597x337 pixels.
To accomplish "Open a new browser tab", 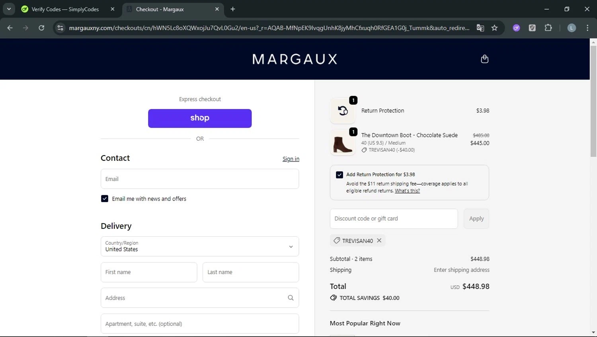I will tap(233, 9).
